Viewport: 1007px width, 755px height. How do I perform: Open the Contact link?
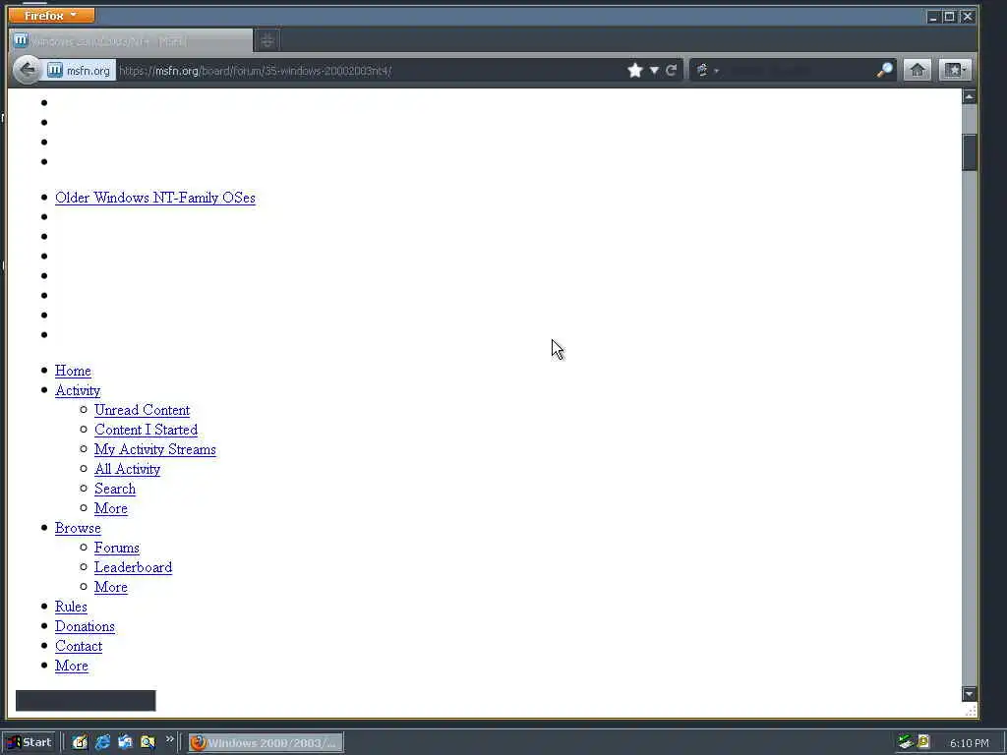pyautogui.click(x=79, y=646)
